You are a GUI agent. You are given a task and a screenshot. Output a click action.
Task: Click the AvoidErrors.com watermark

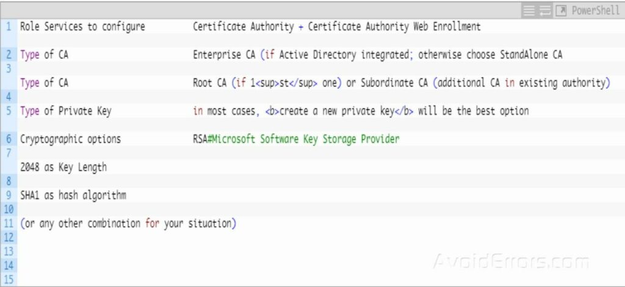(x=510, y=262)
